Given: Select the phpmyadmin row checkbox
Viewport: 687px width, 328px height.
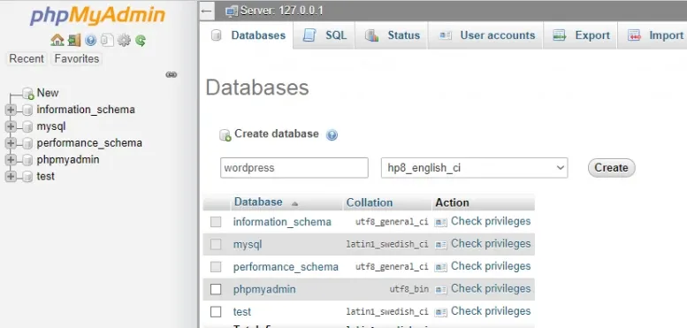Looking at the screenshot, I should click(x=216, y=289).
